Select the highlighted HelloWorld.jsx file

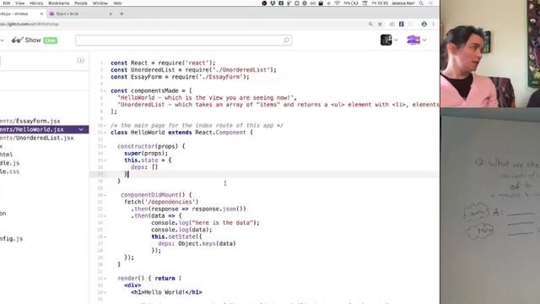click(x=44, y=129)
